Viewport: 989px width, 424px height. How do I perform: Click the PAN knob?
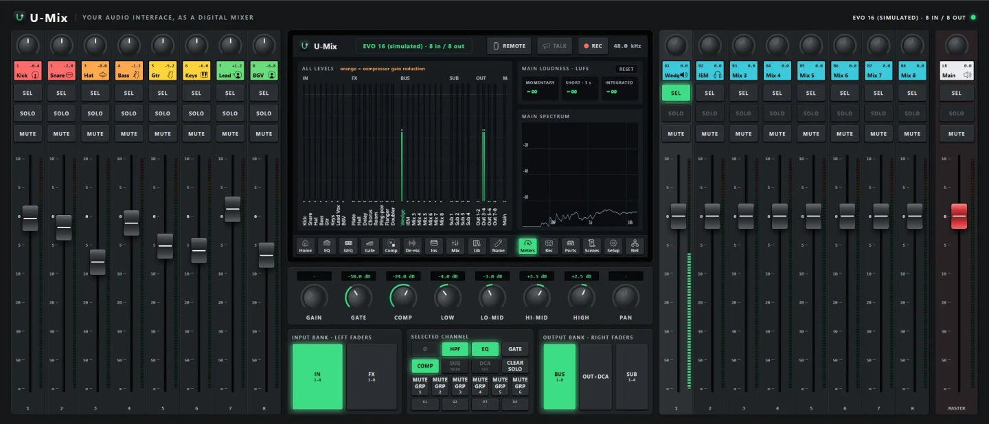point(626,297)
